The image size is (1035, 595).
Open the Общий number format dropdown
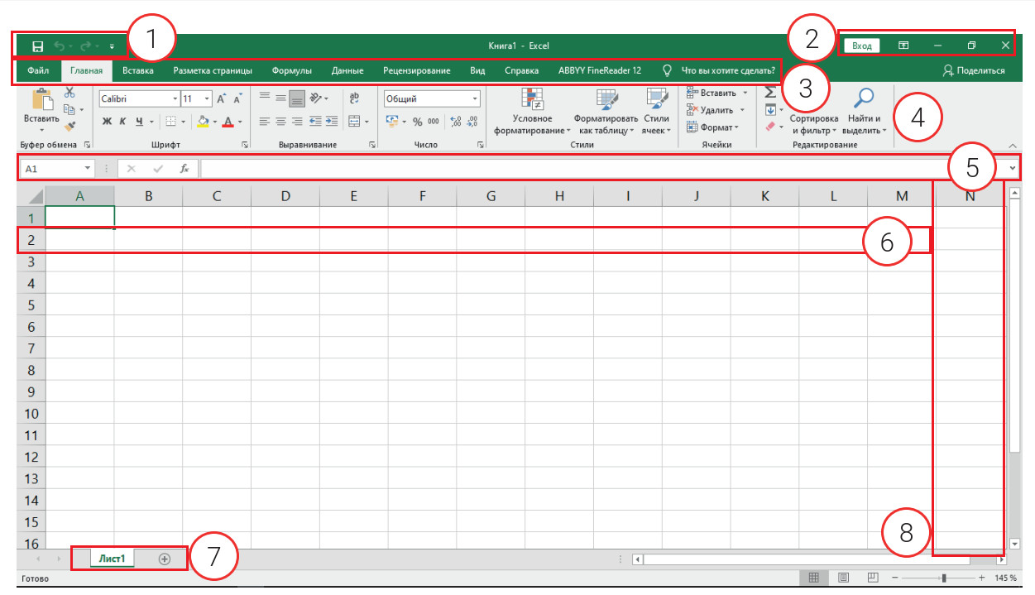[x=475, y=98]
